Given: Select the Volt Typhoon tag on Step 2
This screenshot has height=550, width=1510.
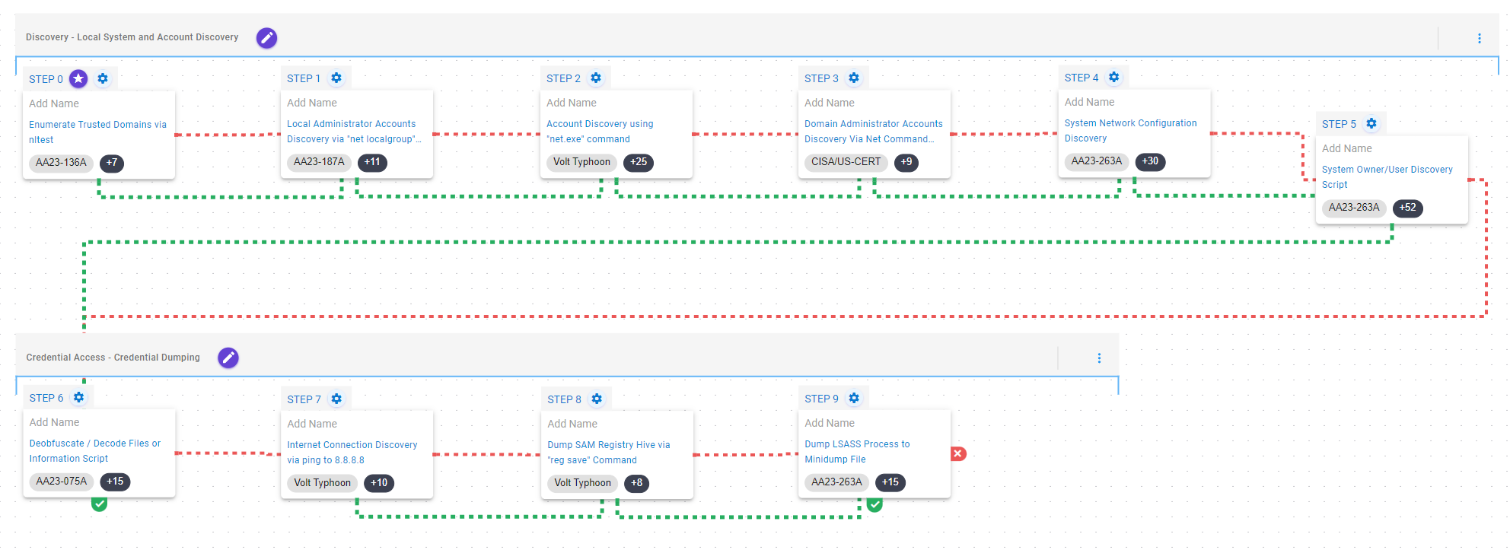Looking at the screenshot, I should tap(581, 162).
